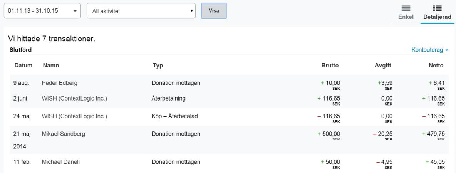Open the All aktivitet dropdown

coord(141,11)
